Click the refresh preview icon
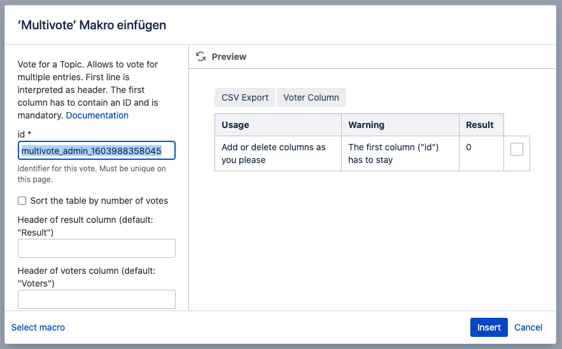 200,57
